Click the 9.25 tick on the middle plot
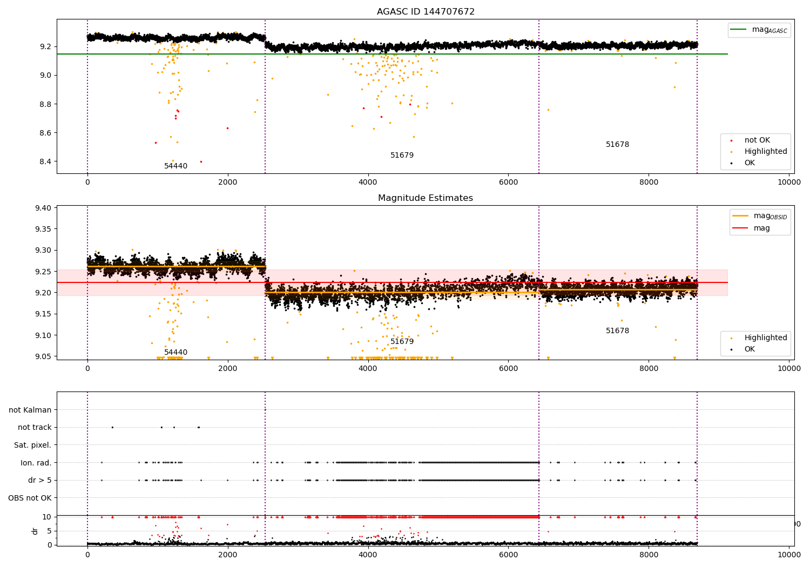The width and height of the screenshot is (810, 567). (44, 272)
